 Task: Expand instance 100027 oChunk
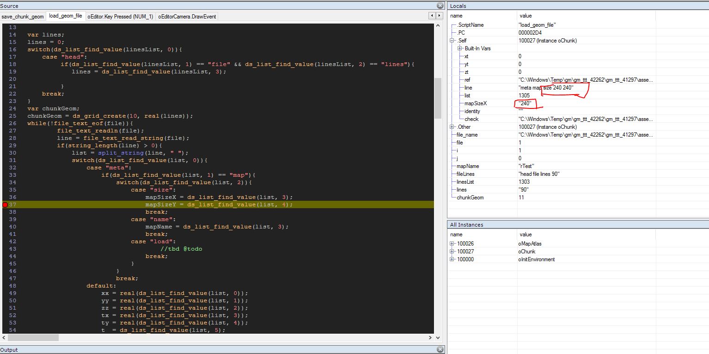pos(452,252)
